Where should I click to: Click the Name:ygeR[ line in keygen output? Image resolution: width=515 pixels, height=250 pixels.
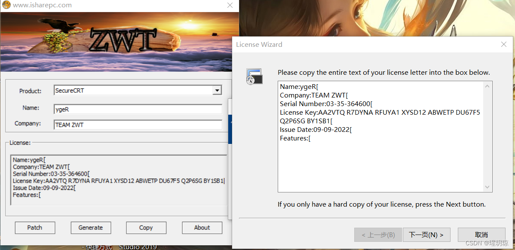point(29,160)
